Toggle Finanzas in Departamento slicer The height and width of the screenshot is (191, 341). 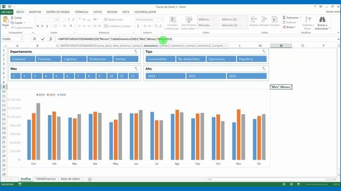48,59
